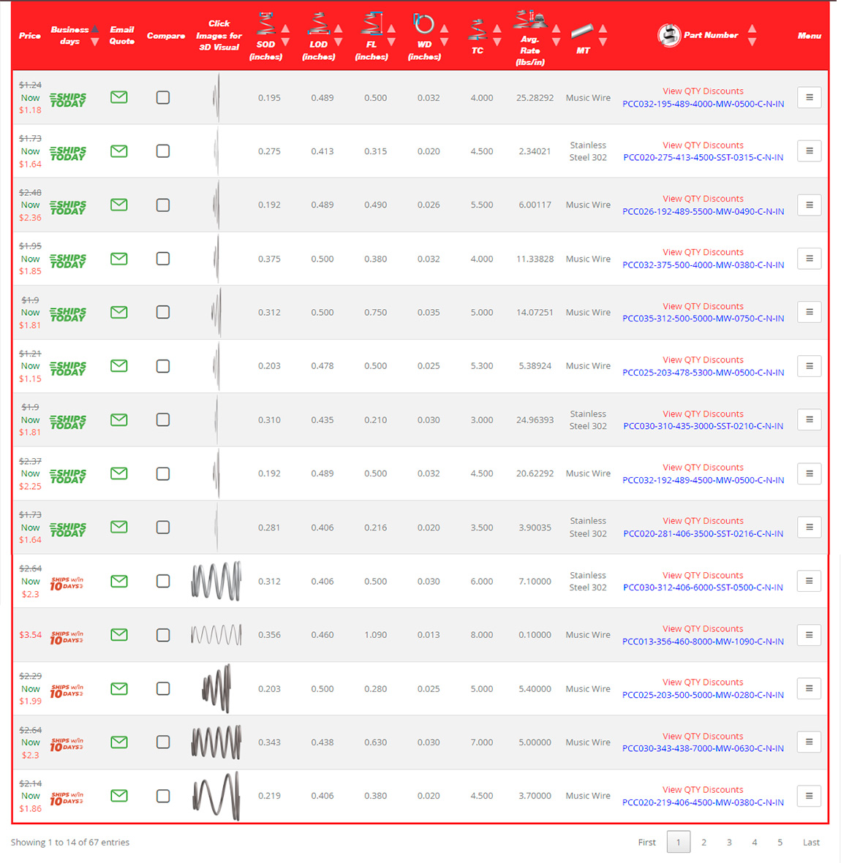The image size is (841, 863).
Task: Select compare checkbox for PCC013-356-460 spring
Action: click(x=163, y=635)
